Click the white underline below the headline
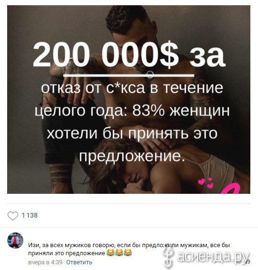 [129, 75]
